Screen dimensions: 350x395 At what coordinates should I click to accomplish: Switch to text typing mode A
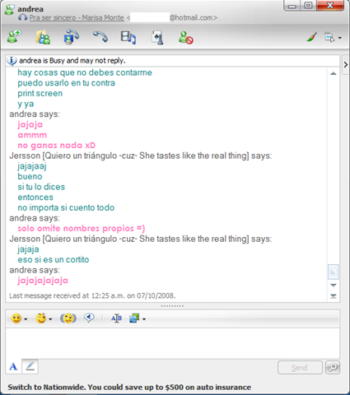point(13,366)
